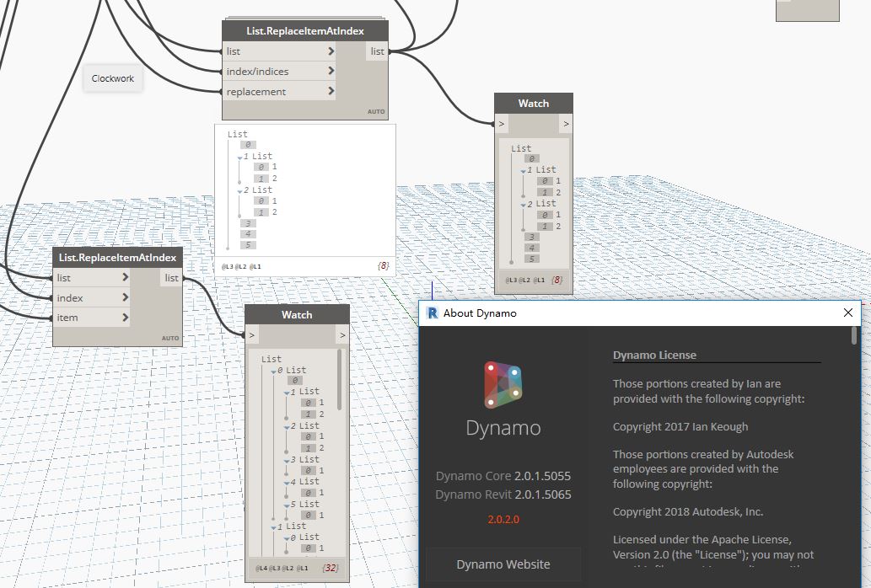The width and height of the screenshot is (871, 588).
Task: Click 'Copyright 2018 Autodesk, Inc.' text
Action: [688, 511]
